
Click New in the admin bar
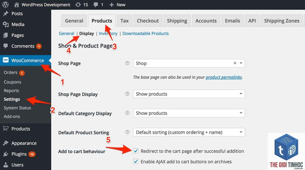(x=121, y=5)
